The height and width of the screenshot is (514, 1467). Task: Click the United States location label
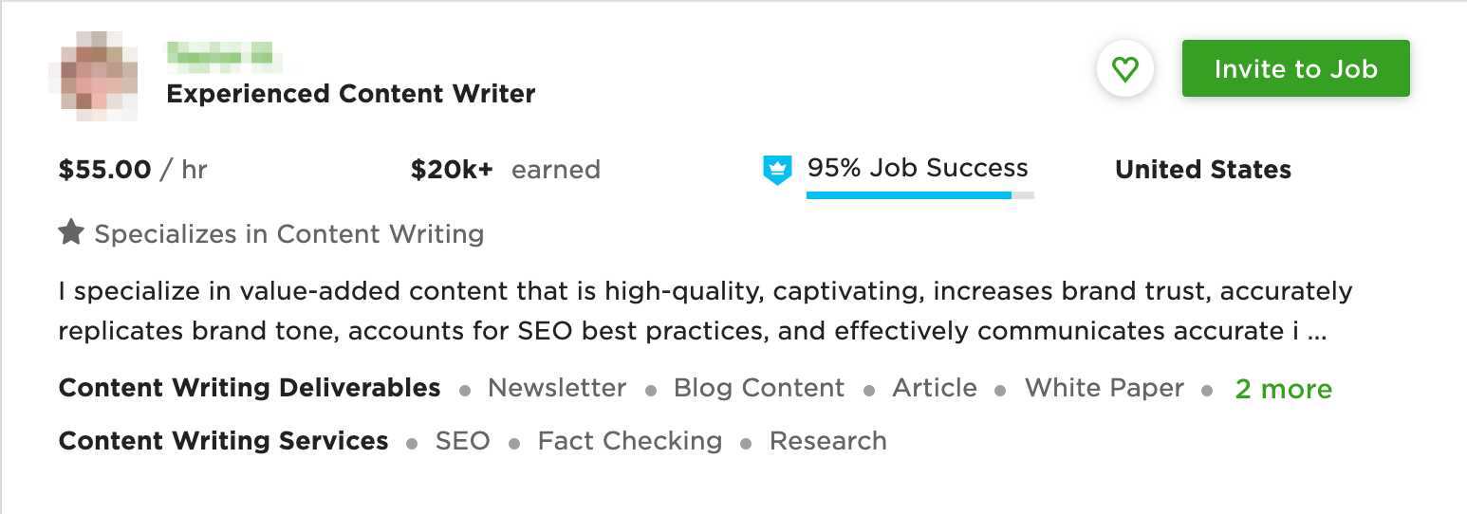point(1203,170)
